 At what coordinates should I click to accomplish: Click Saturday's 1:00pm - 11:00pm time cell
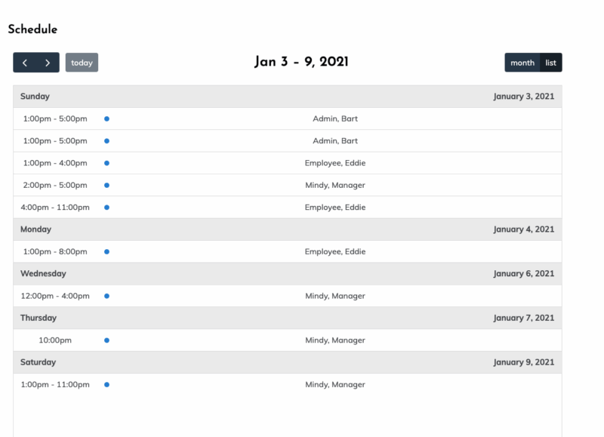click(55, 384)
